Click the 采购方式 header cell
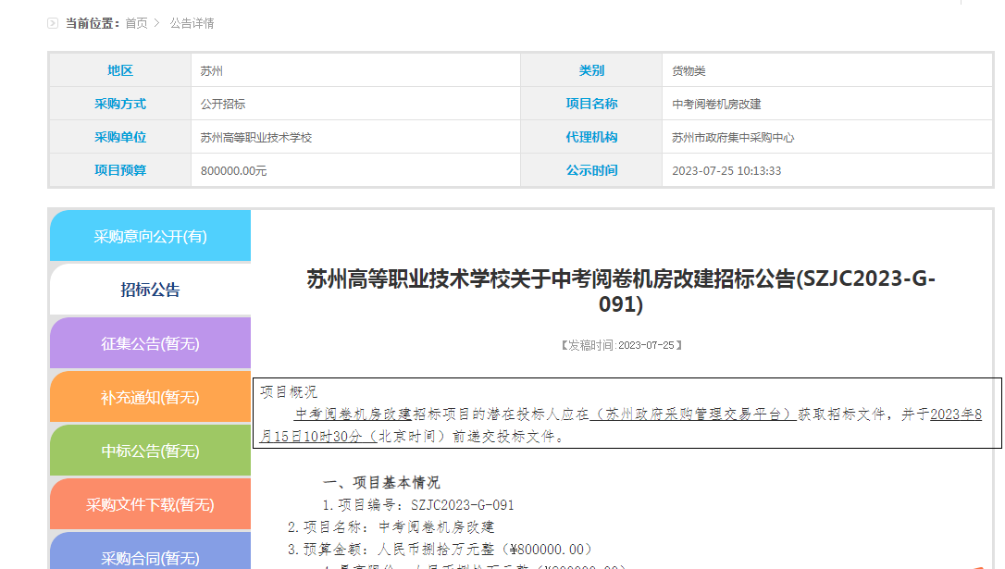The width and height of the screenshot is (1005, 569). [x=120, y=104]
